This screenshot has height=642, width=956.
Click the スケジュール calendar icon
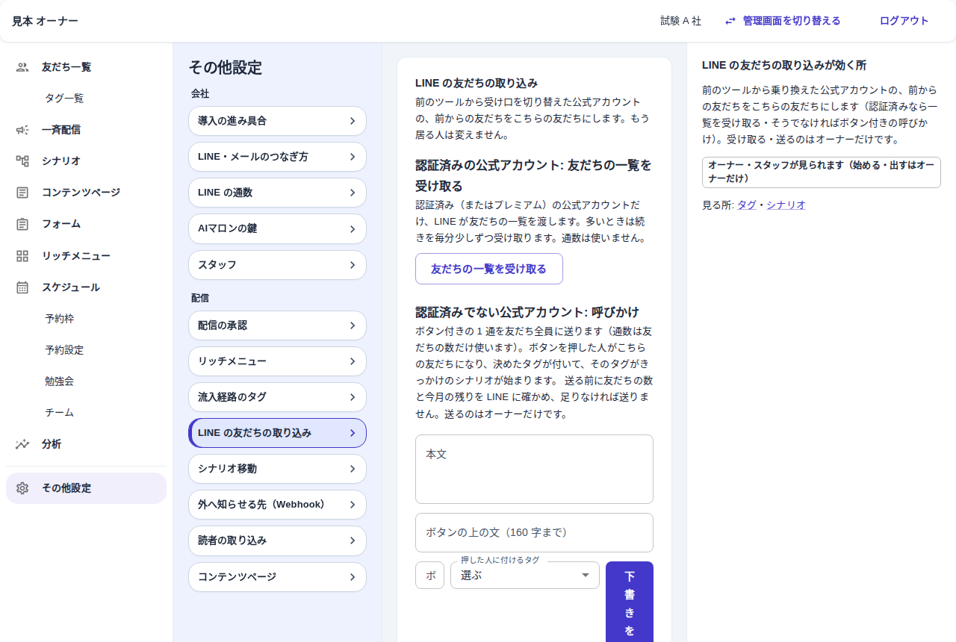(x=22, y=287)
